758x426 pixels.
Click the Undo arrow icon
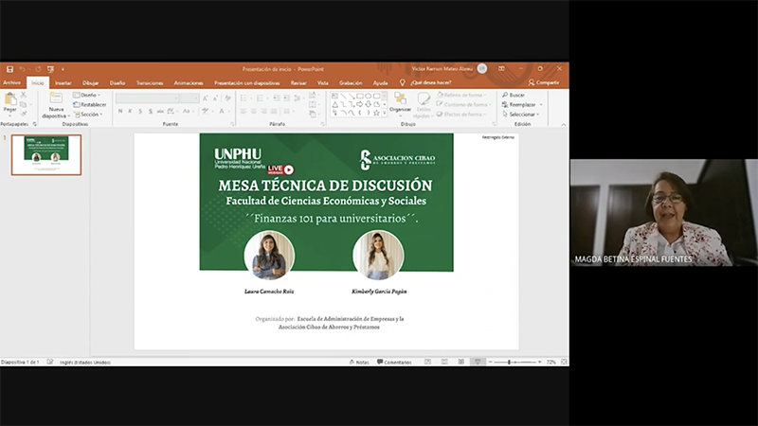[22, 69]
